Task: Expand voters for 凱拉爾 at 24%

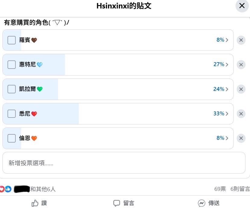Action: pyautogui.click(x=221, y=89)
